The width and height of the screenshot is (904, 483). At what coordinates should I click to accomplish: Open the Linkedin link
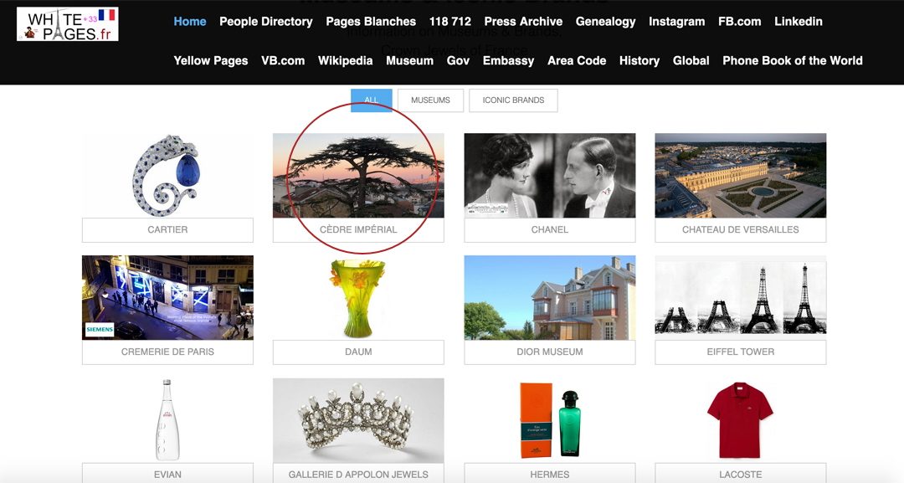798,21
